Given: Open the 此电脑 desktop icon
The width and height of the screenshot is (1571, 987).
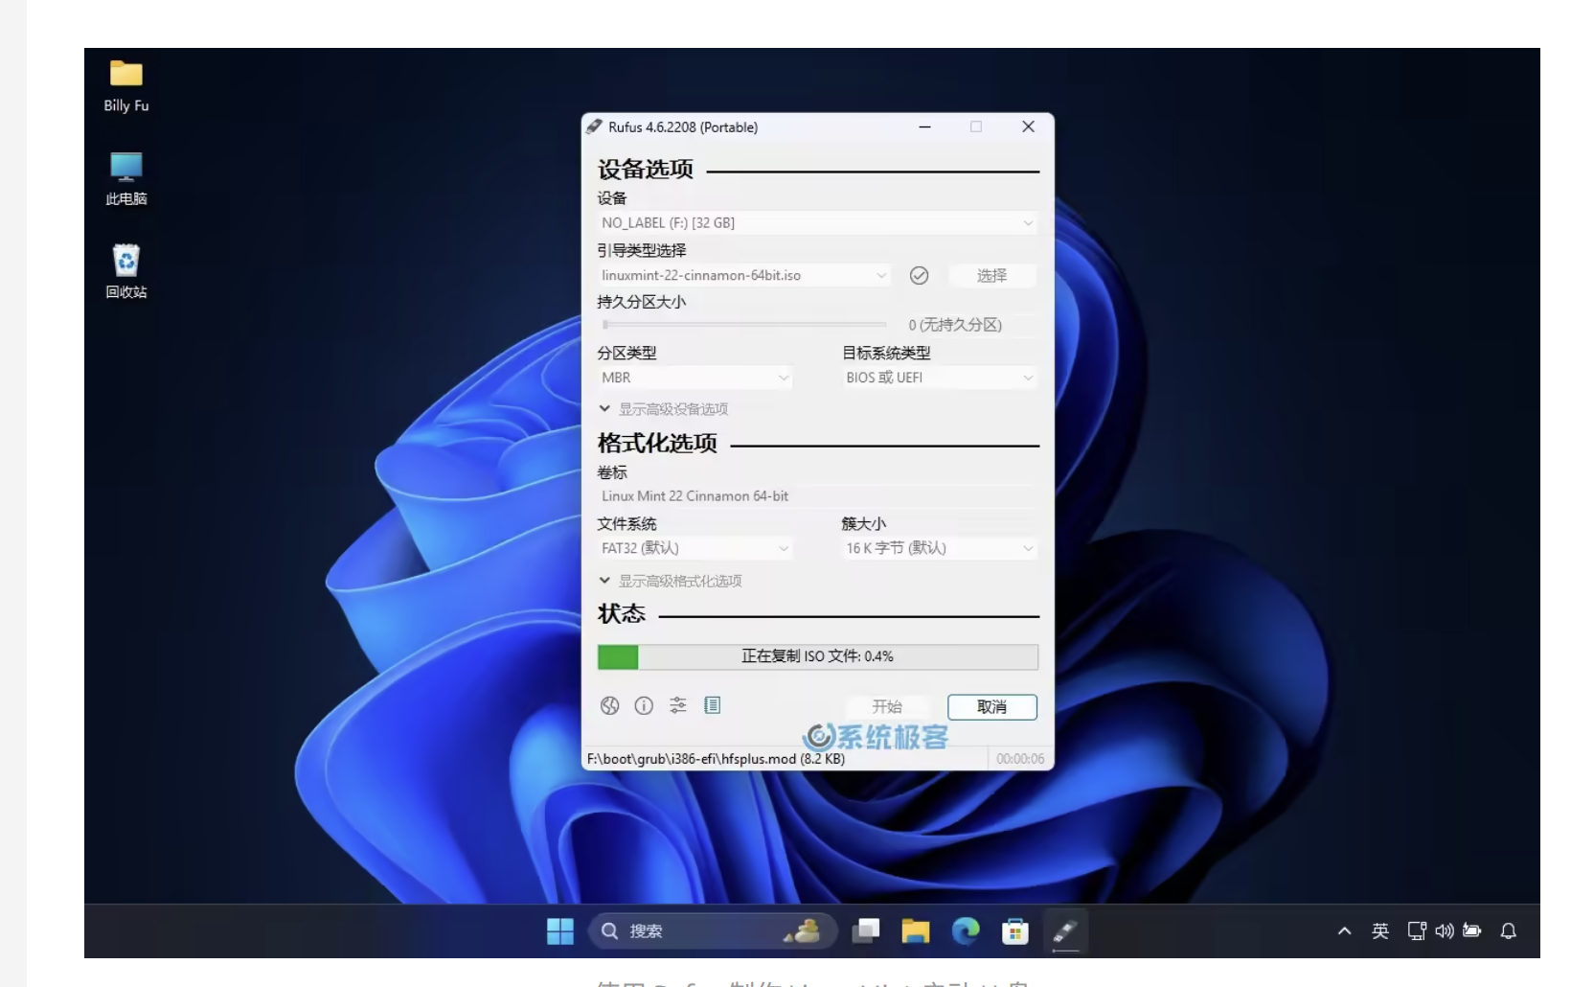Looking at the screenshot, I should pos(126,179).
